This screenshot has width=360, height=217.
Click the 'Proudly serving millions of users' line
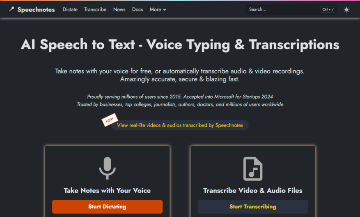pos(180,97)
